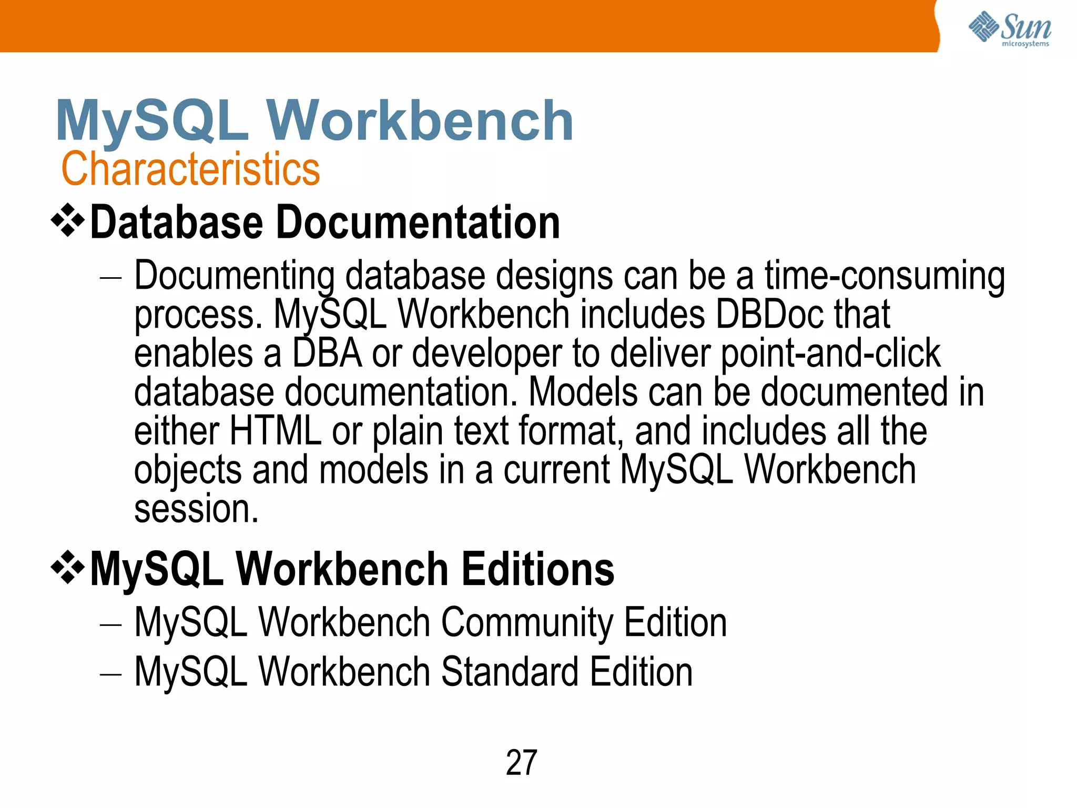This screenshot has width=1077, height=808.
Task: Select the MySQL Workbench Editions heading
Action: (352, 569)
